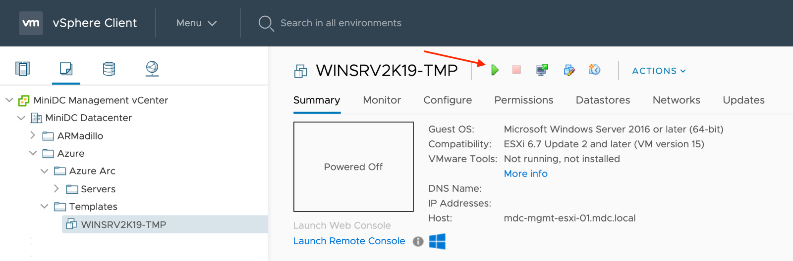The height and width of the screenshot is (261, 793).
Task: Click the Powered Off console thumbnail
Action: coord(353,167)
